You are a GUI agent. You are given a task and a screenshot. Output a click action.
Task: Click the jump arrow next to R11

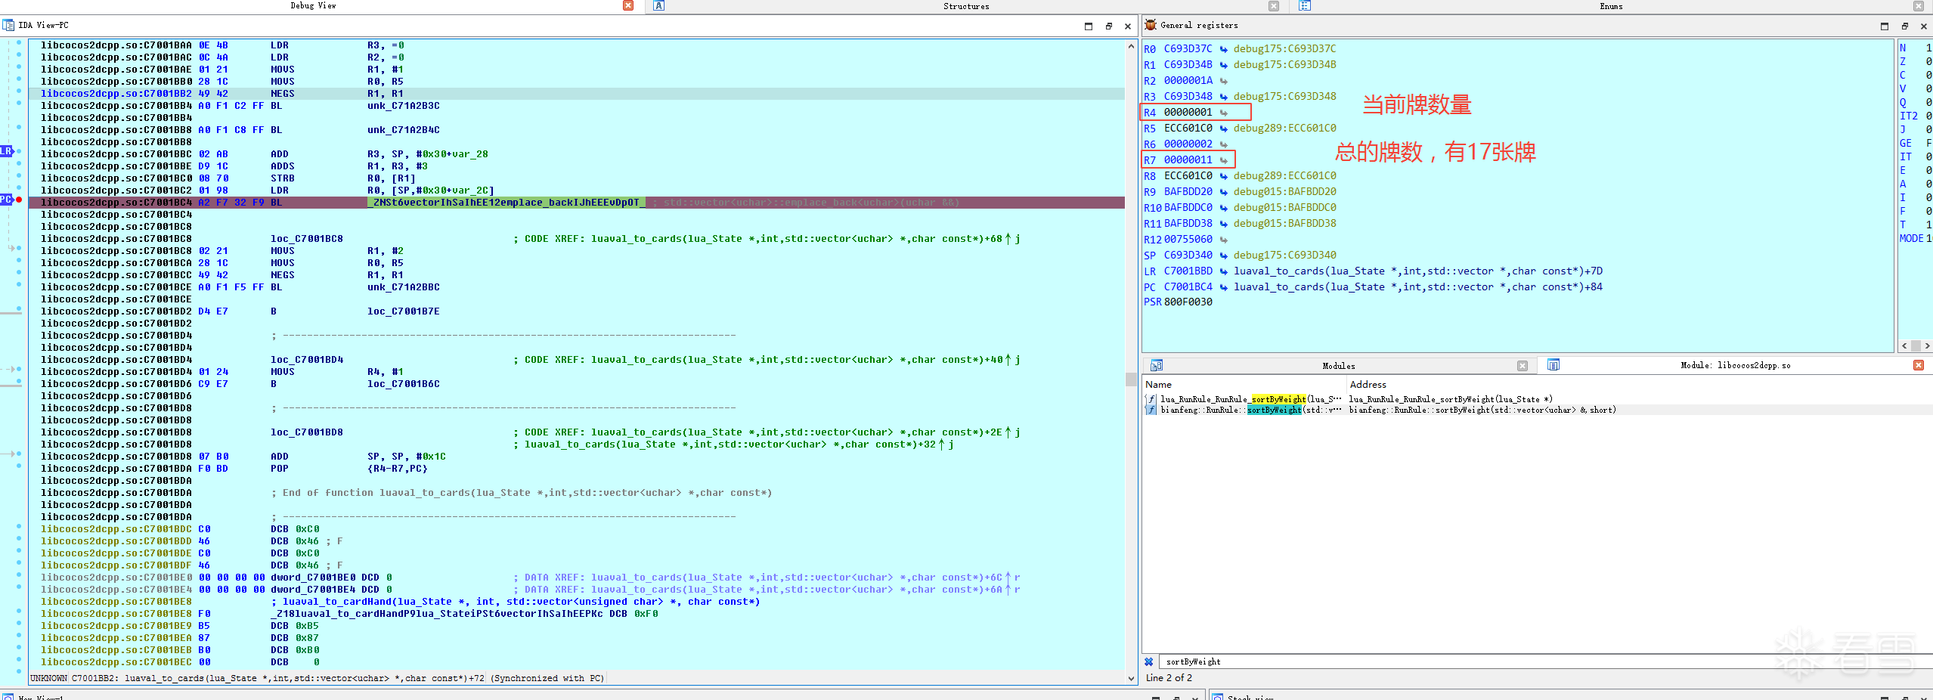(1223, 224)
